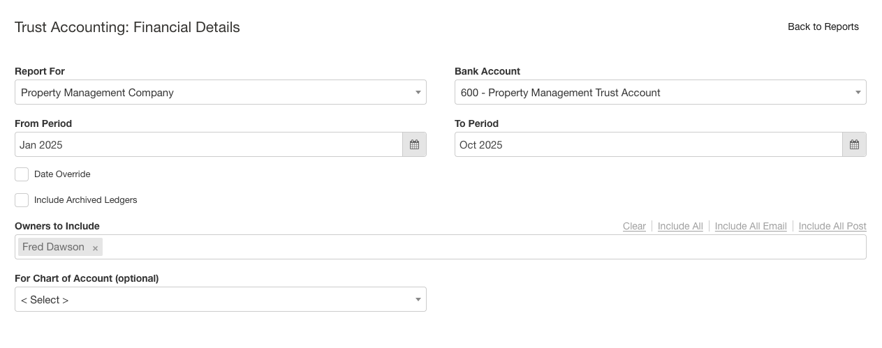
Task: Click the To Period field showing Oct 2025
Action: tap(648, 144)
